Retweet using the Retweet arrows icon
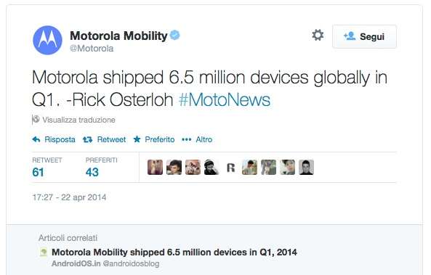The width and height of the screenshot is (431, 275). 87,139
